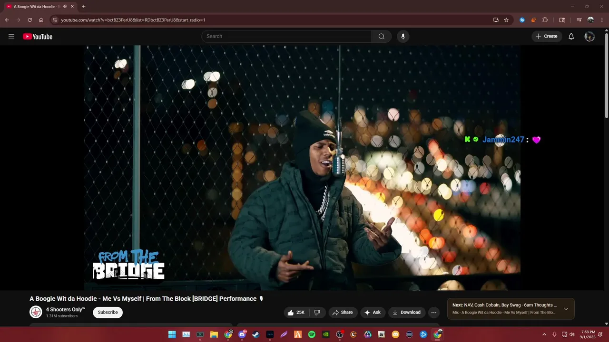The image size is (609, 342).
Task: Open YouTube notifications bell
Action: [571, 37]
